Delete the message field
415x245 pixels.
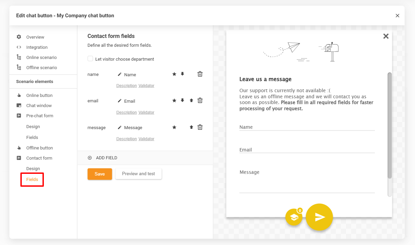[200, 127]
